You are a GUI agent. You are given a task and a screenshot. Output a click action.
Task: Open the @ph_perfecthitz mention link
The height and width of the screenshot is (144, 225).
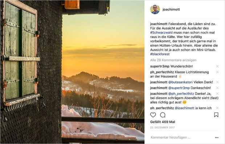[181, 94]
